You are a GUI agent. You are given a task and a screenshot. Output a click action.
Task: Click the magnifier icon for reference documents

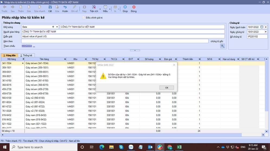[x=222, y=46]
